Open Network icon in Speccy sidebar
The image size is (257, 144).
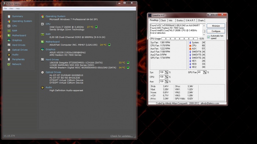click(9, 64)
